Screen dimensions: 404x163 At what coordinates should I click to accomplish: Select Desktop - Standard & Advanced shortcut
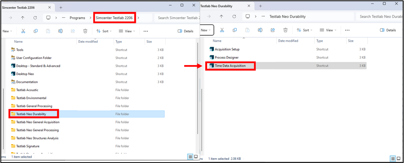[x=36, y=66]
